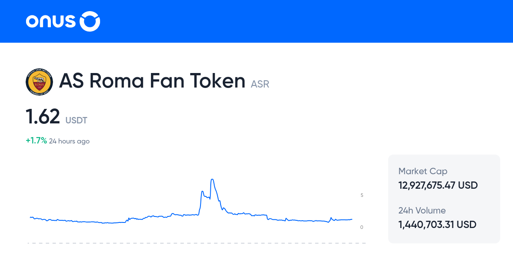Toggle between USDT and USD pricing

(x=76, y=120)
